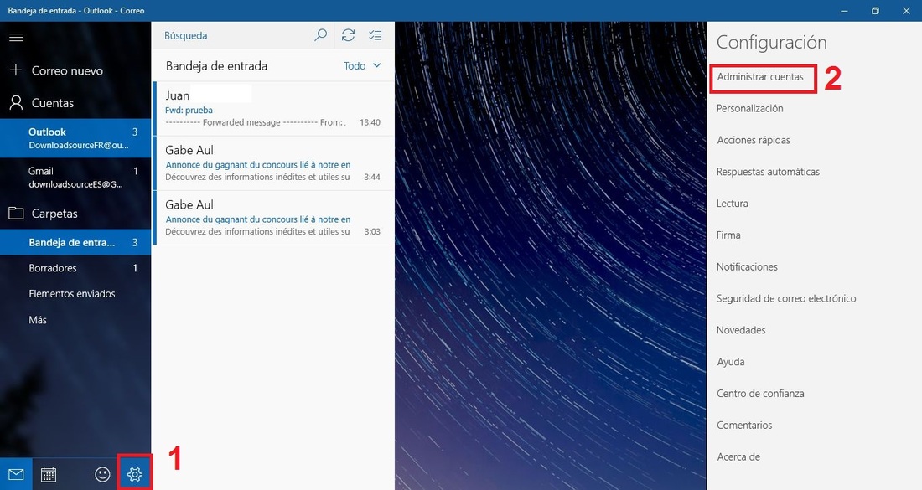Open Seguridad de correo electrónico
The height and width of the screenshot is (490, 922).
786,298
